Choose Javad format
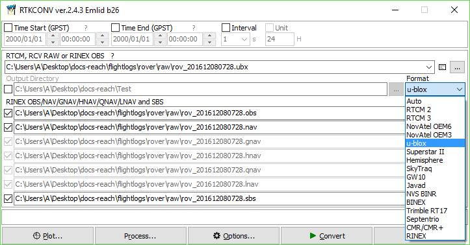470x245 pixels. [435, 185]
